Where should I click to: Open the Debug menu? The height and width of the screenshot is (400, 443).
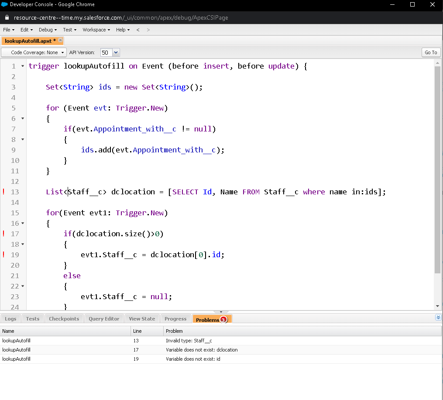point(48,30)
